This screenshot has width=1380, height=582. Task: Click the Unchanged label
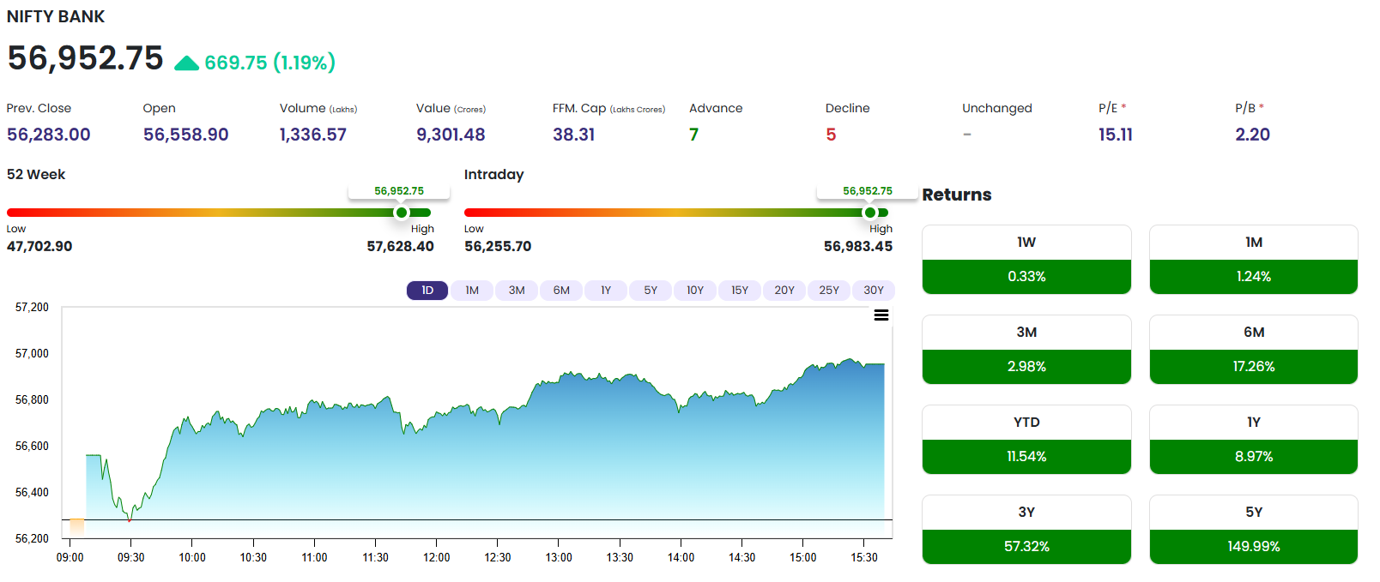click(x=997, y=108)
